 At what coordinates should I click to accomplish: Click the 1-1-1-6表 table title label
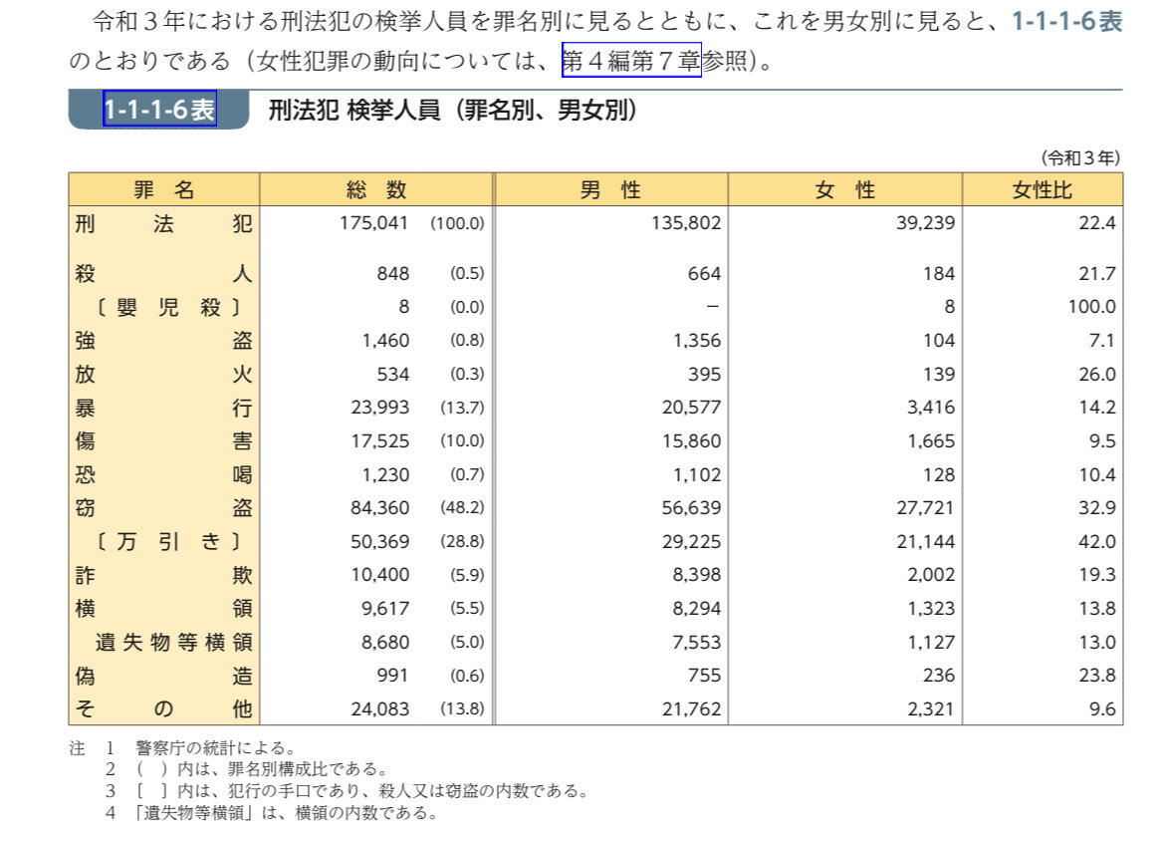pyautogui.click(x=159, y=110)
